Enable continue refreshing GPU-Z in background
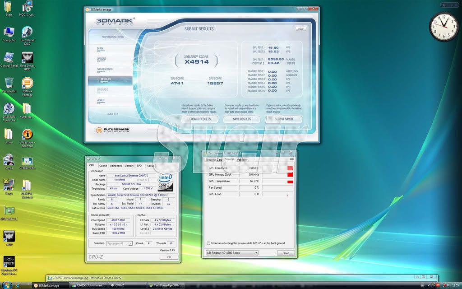Viewport: 462px width, 289px height. [x=208, y=243]
